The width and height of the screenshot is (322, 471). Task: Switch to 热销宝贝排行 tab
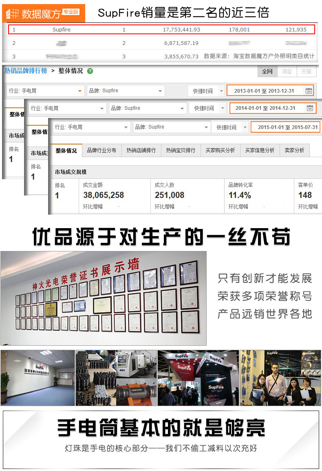point(181,150)
